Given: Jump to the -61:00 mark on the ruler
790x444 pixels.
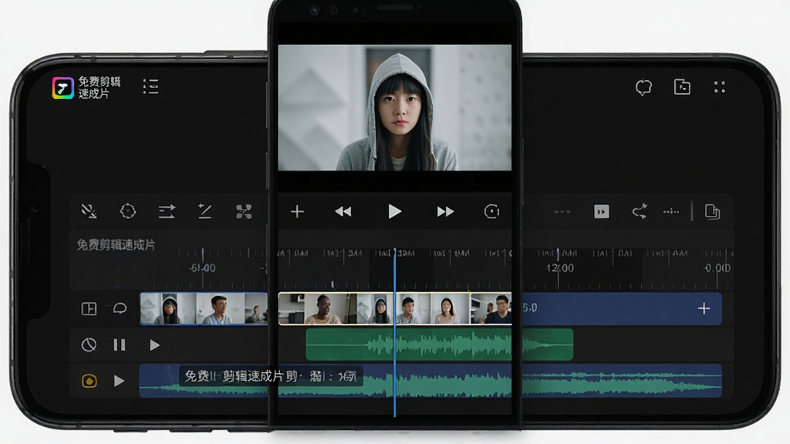Looking at the screenshot, I should point(203,267).
